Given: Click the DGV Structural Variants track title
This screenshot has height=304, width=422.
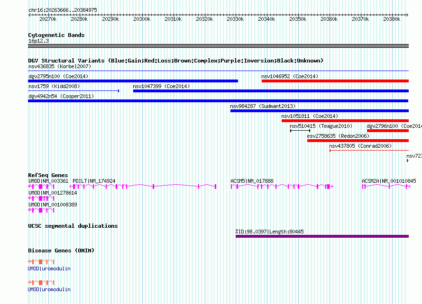Looking at the screenshot, I should coord(175,61).
